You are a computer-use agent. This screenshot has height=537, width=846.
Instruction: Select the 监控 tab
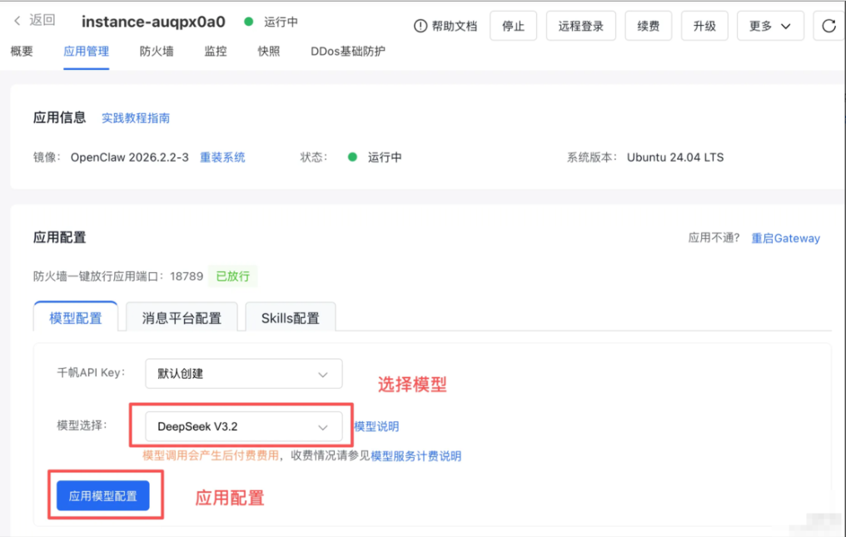point(216,52)
